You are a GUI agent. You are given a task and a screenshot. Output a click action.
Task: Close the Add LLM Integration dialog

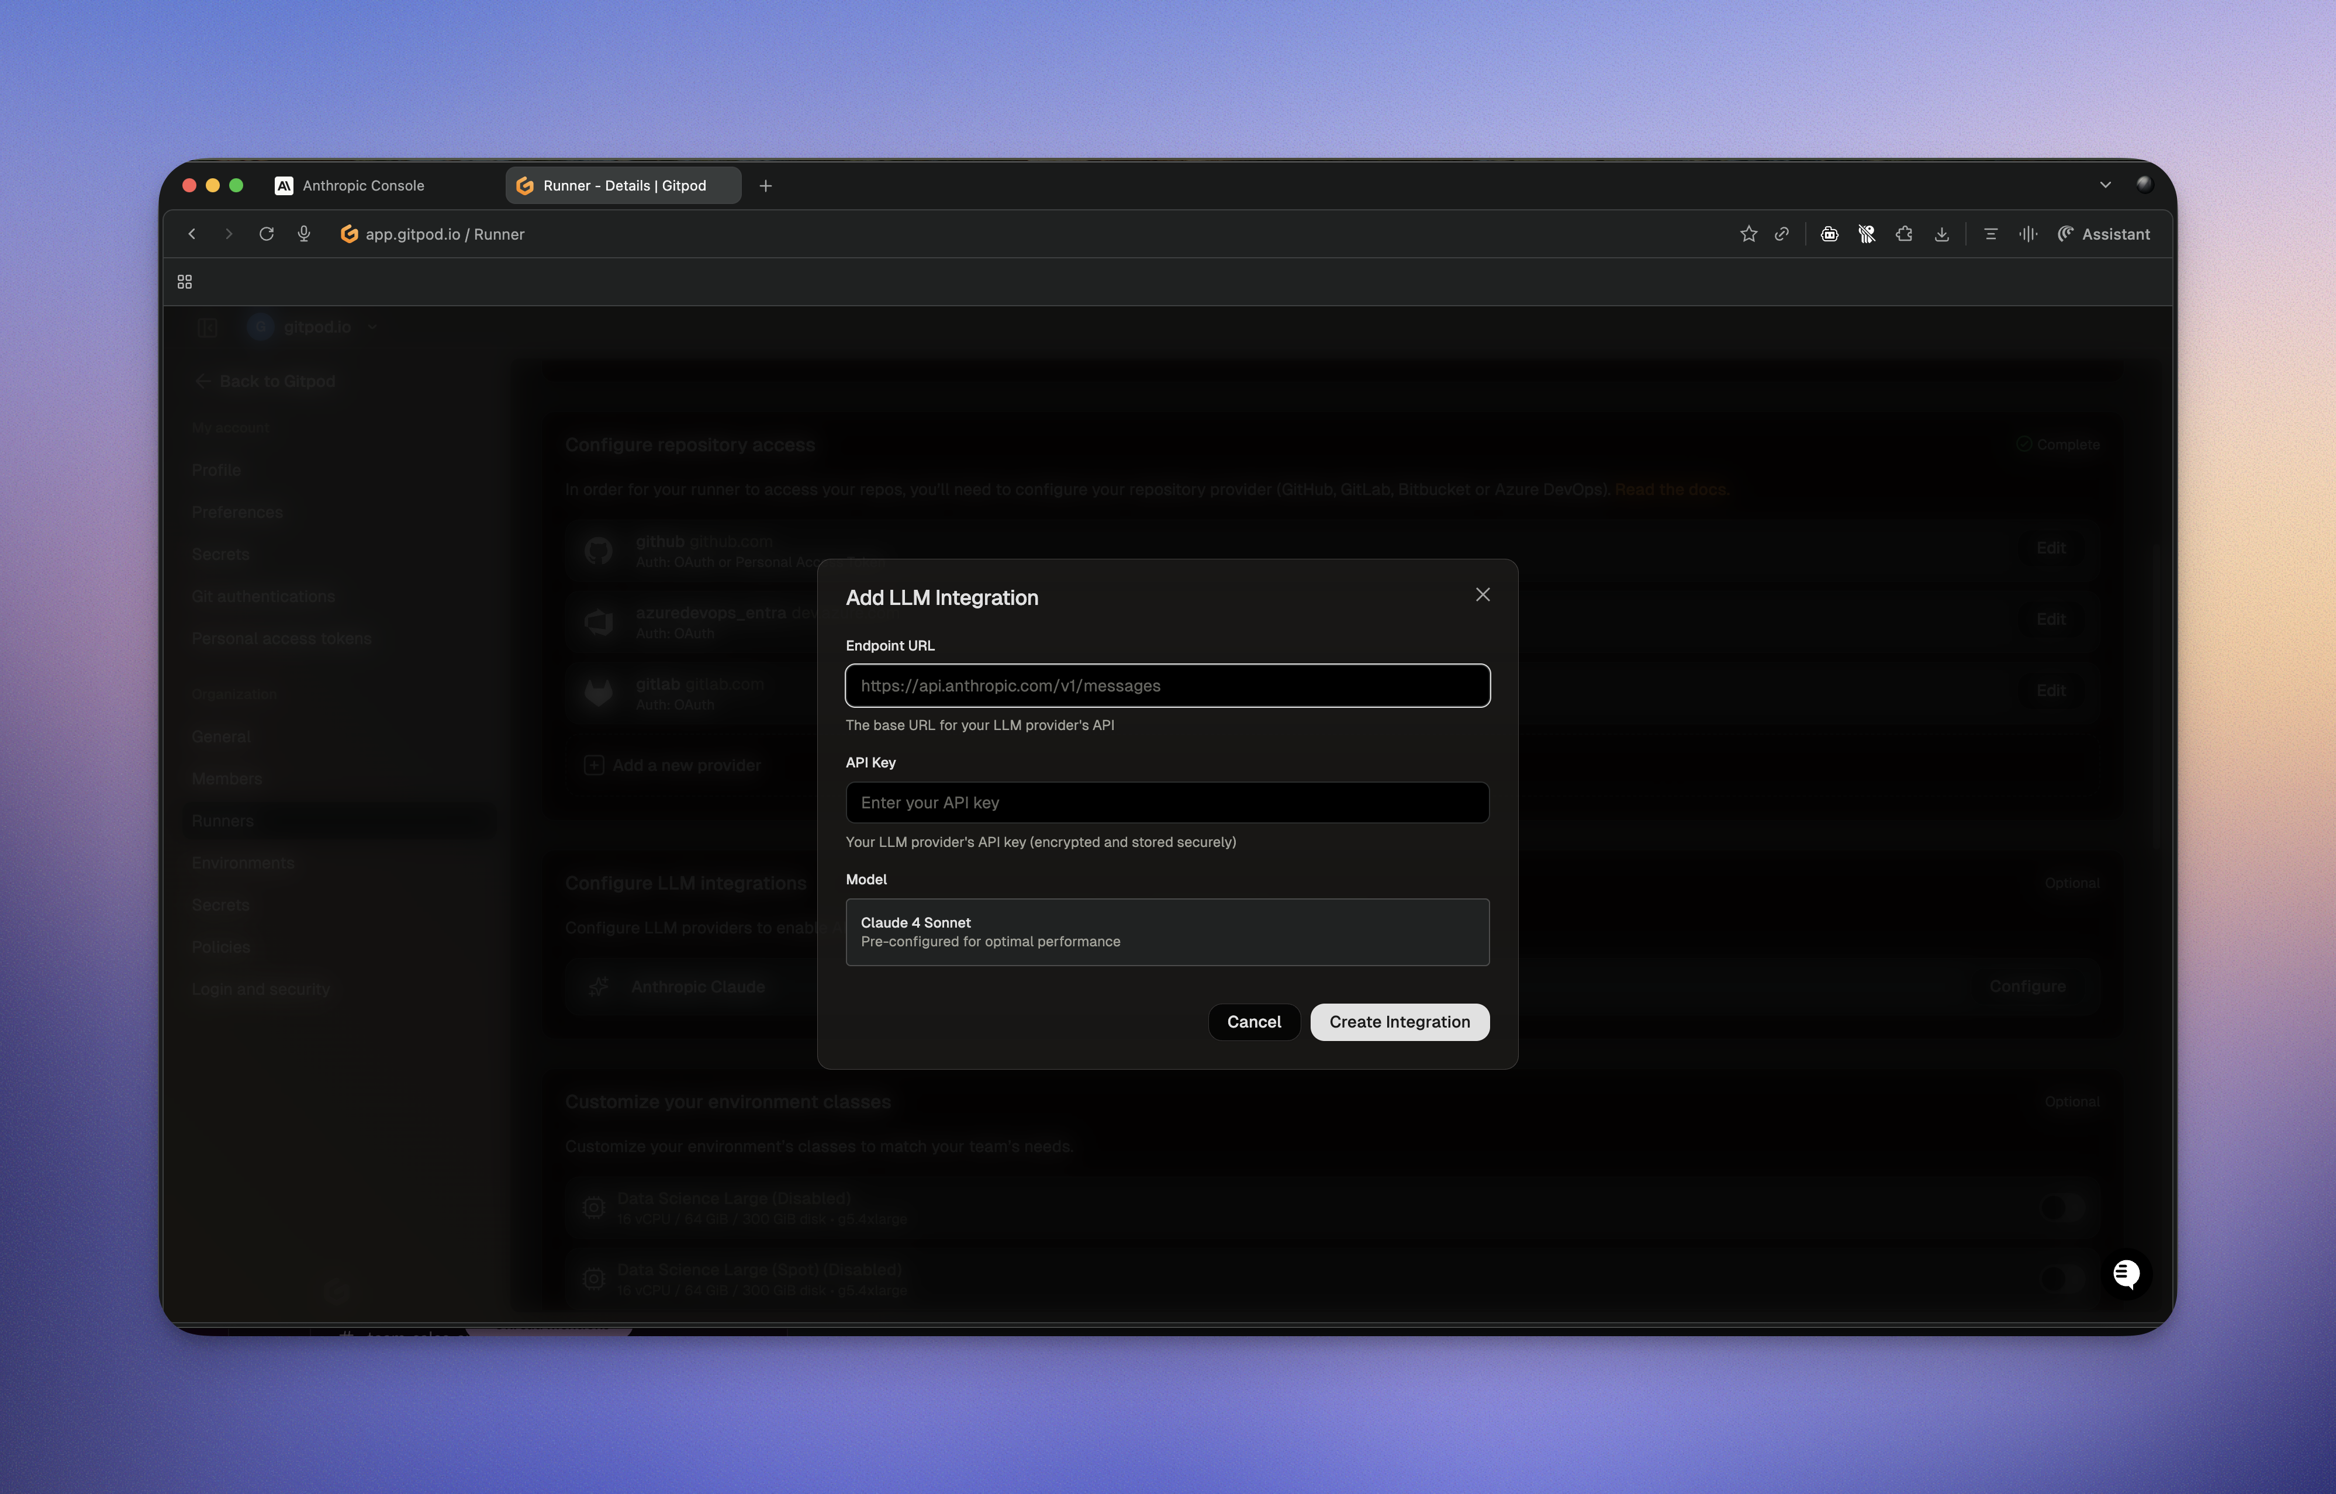(1483, 594)
